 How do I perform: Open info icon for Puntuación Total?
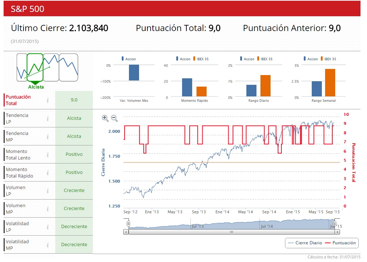(x=48, y=100)
